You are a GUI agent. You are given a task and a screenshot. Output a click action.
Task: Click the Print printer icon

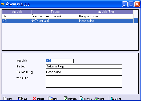pos(96,99)
